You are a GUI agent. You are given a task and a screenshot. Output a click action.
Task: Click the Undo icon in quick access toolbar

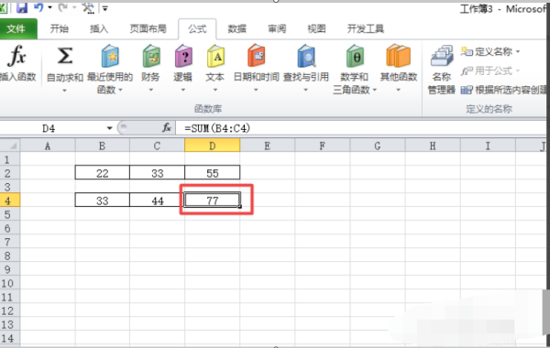(x=38, y=7)
